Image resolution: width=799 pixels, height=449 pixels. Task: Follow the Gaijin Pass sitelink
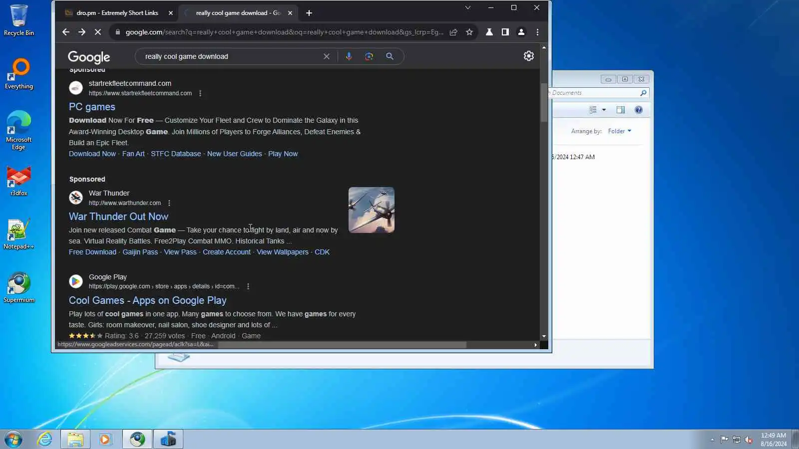click(x=140, y=252)
